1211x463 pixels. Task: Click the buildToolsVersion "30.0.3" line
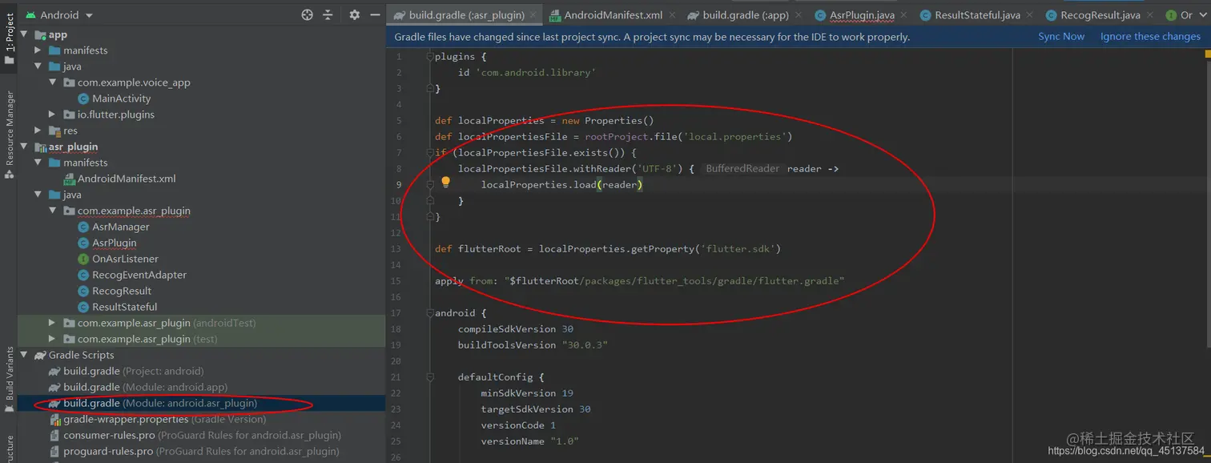[533, 344]
